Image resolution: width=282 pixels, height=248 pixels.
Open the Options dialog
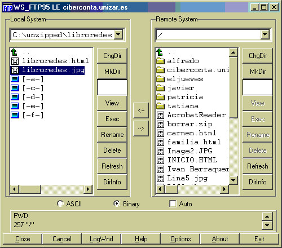point(180,239)
